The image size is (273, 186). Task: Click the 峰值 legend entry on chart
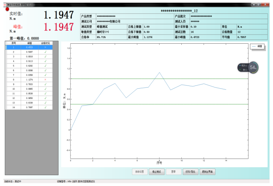click(x=257, y=46)
